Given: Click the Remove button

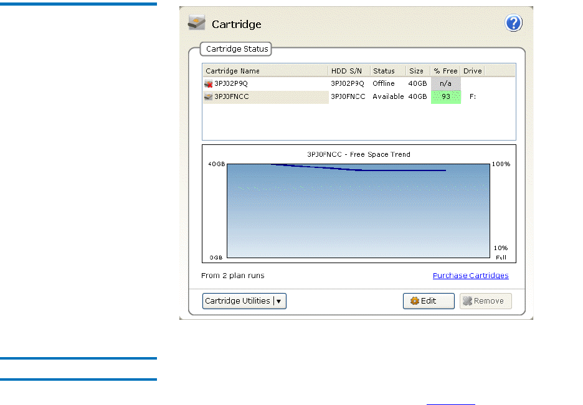Looking at the screenshot, I should [486, 301].
